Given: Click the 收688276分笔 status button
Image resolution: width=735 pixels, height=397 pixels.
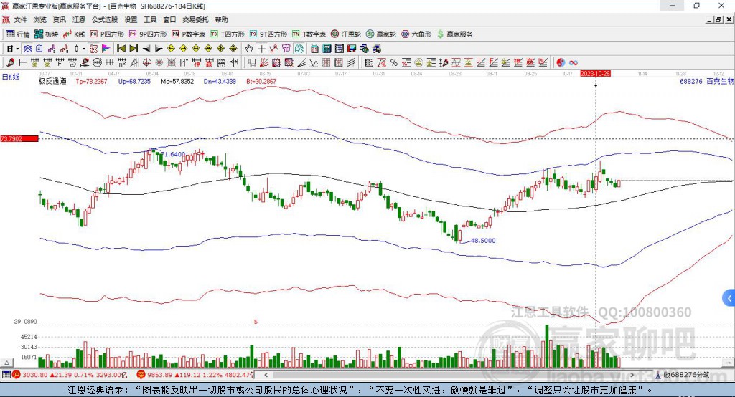Looking at the screenshot, I should click(682, 375).
